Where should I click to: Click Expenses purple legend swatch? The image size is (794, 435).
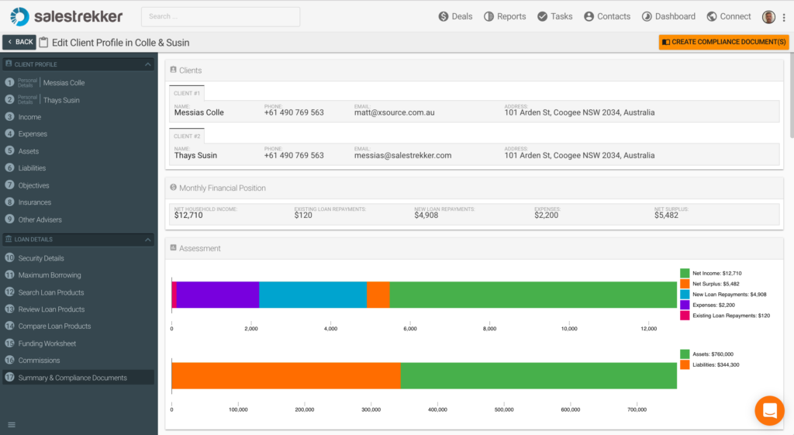coord(685,305)
